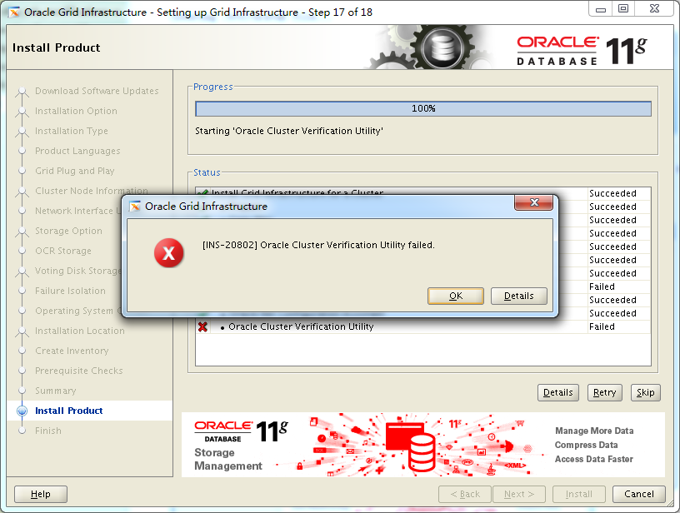Click the "Manage More Data" banner text
Viewport: 680px width, 513px height.
pyautogui.click(x=594, y=431)
